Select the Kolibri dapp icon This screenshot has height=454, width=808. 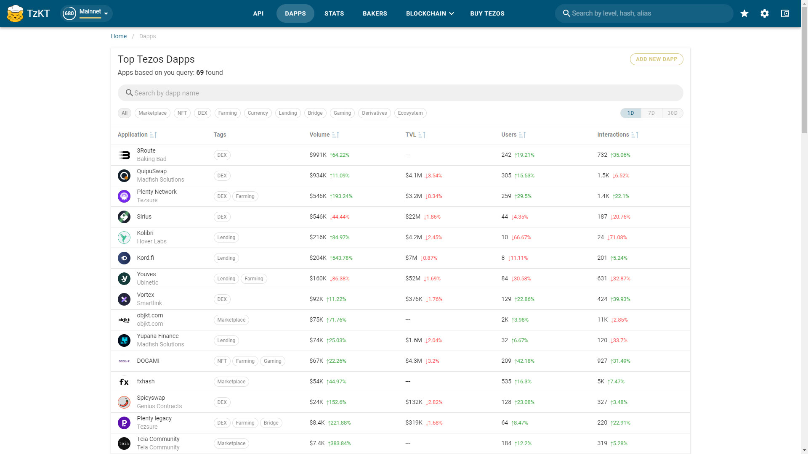point(124,237)
